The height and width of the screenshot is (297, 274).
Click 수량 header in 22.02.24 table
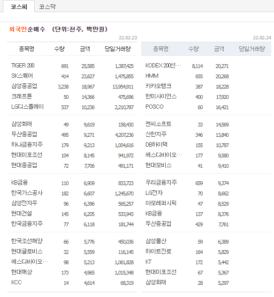(x=194, y=49)
